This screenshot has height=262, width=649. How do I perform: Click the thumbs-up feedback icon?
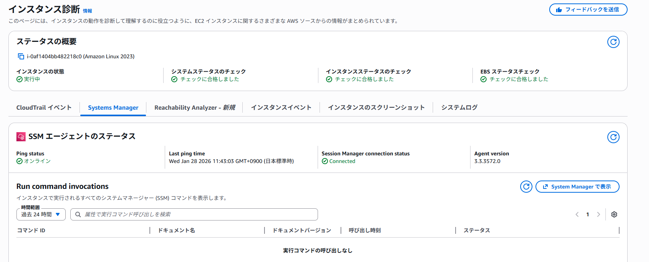[559, 10]
